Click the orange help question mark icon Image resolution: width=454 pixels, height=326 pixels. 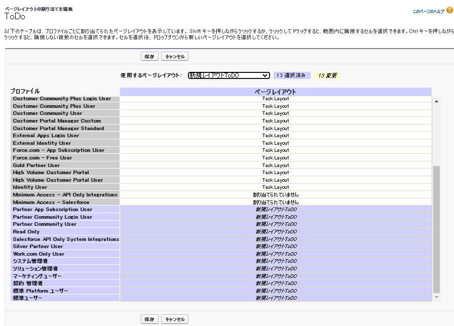coord(449,10)
